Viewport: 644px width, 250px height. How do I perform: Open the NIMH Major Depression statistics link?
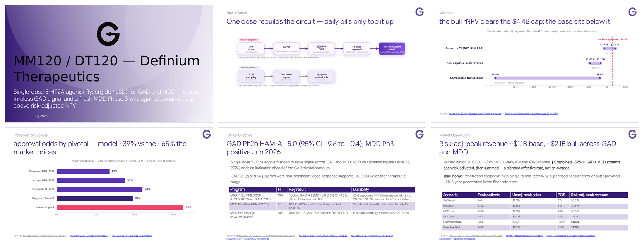(x=524, y=236)
